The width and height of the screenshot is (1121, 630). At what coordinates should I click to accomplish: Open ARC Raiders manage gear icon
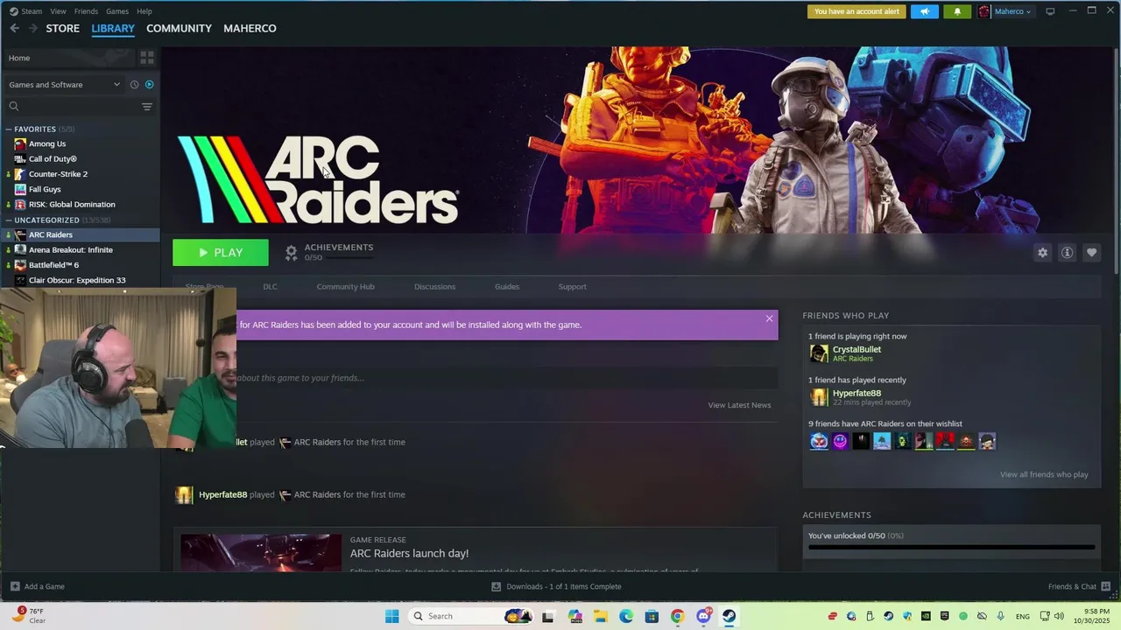point(1042,253)
